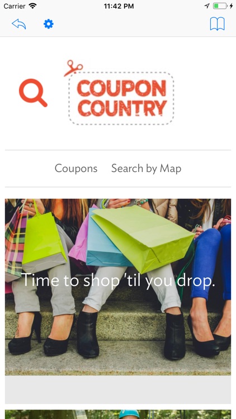Click the large green shopping bag in center
The image size is (236, 419).
click(143, 238)
